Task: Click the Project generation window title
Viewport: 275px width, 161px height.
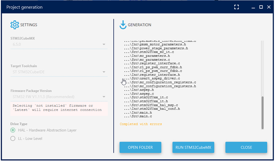Action: pyautogui.click(x=25, y=7)
